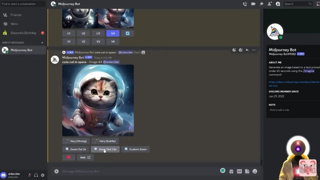
Task: Click the reply arrow on the message
Action: 247,50
